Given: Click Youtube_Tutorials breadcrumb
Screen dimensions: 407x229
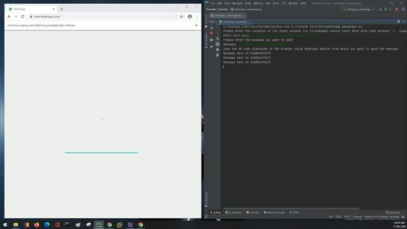Looking at the screenshot, I should pos(217,10).
